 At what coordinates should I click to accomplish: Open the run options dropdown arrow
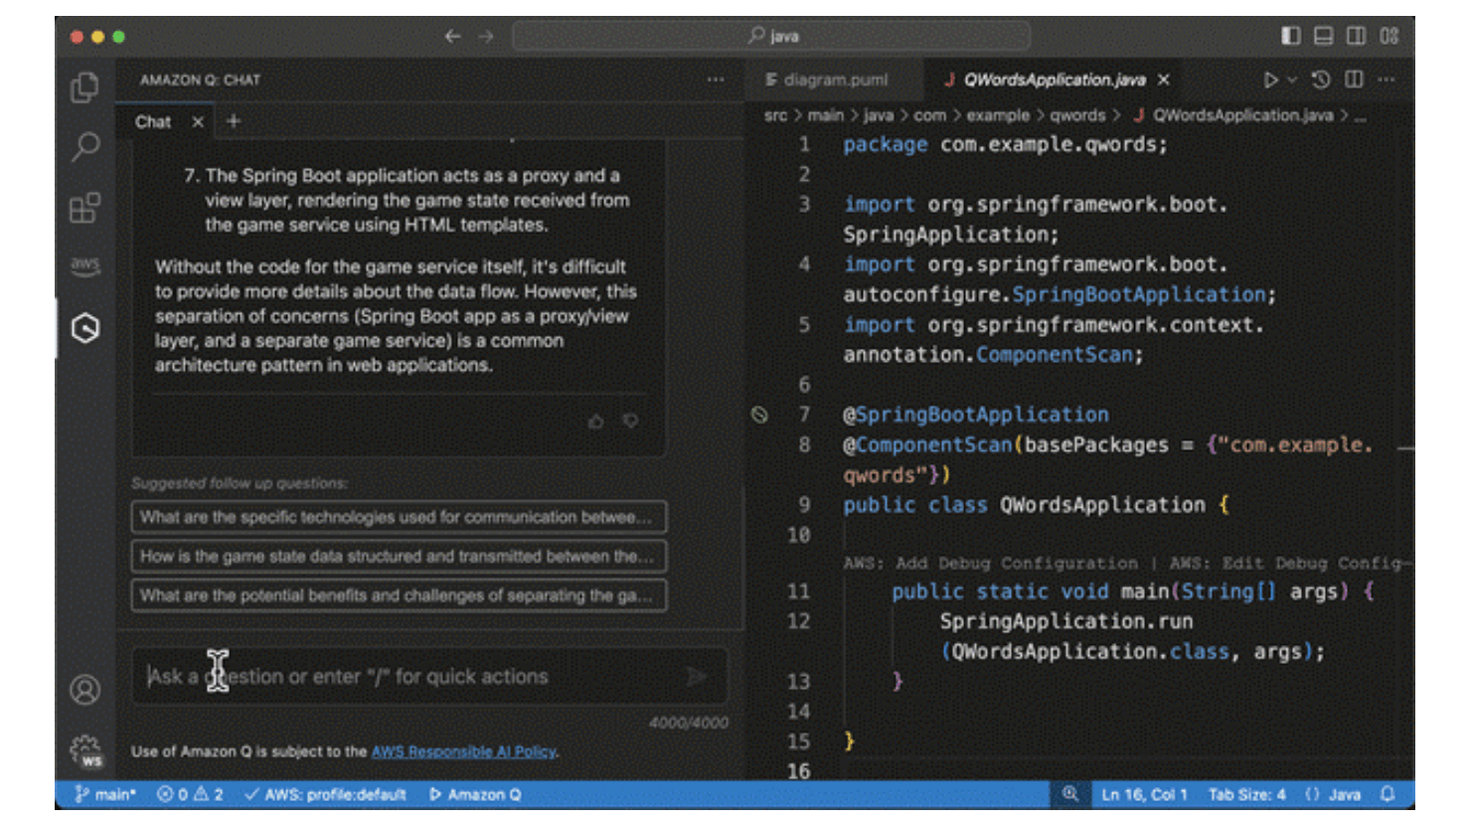(x=1292, y=80)
